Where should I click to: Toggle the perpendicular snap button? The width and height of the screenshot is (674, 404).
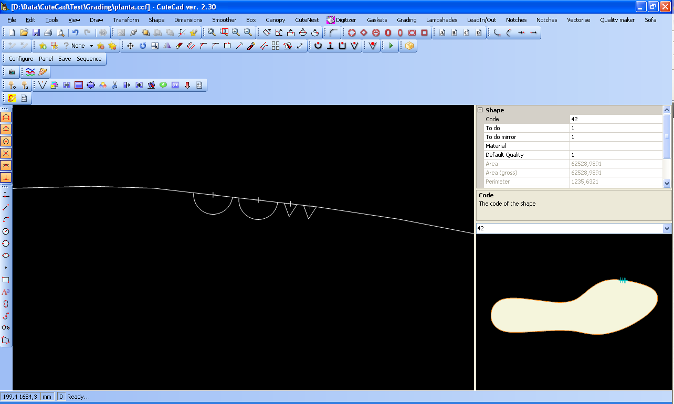[x=6, y=177]
